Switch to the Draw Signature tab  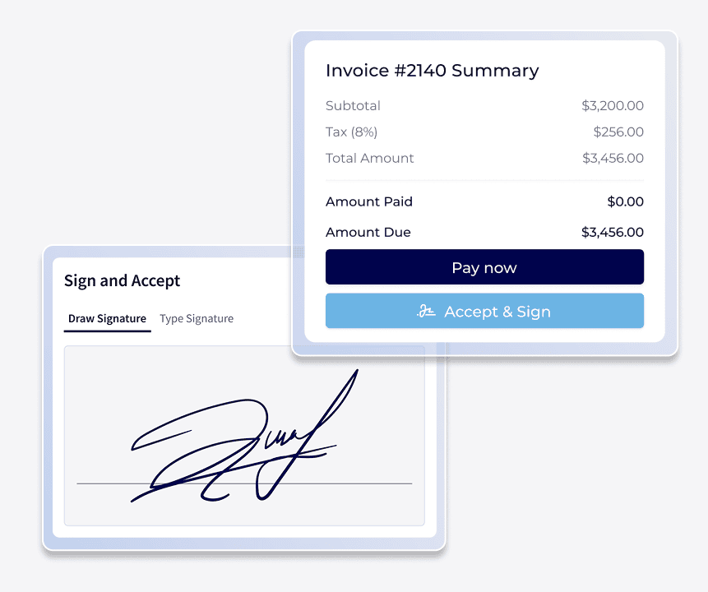[x=107, y=318]
